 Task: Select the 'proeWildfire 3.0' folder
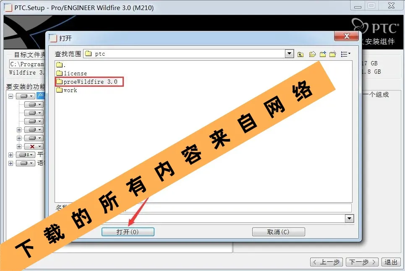pos(87,82)
